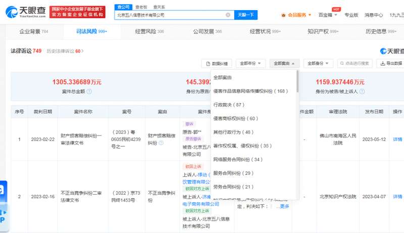Screen dimensions: 404x233
Task: Click the TianYanCha logo
Action: (26, 12)
